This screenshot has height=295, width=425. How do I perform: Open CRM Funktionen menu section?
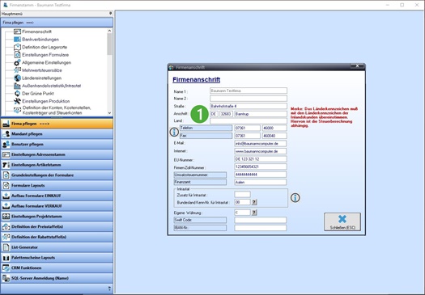click(57, 268)
